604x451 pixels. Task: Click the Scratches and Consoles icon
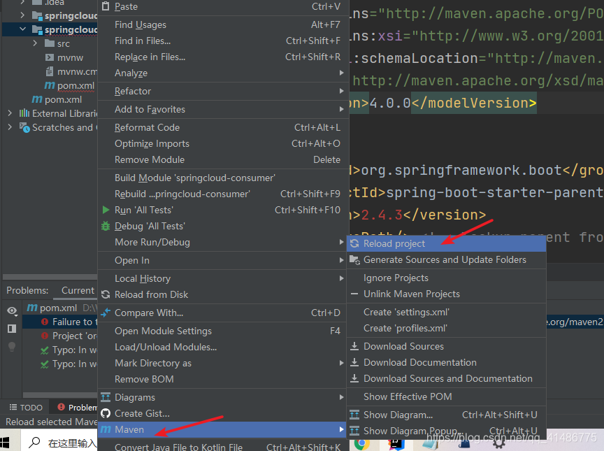24,127
